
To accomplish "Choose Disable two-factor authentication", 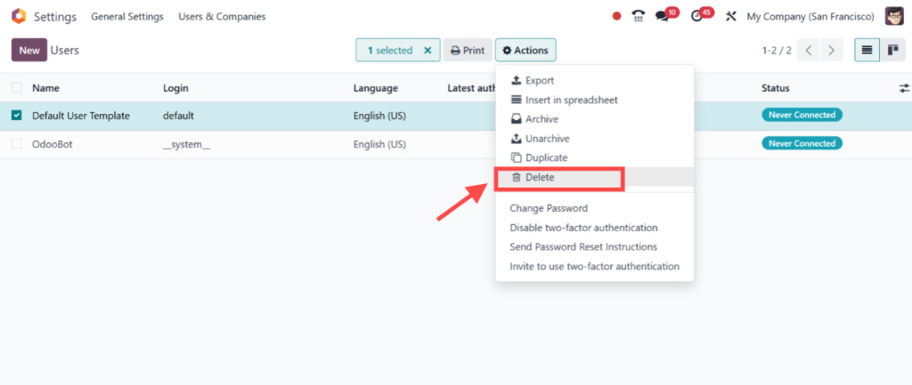I will [594, 228].
